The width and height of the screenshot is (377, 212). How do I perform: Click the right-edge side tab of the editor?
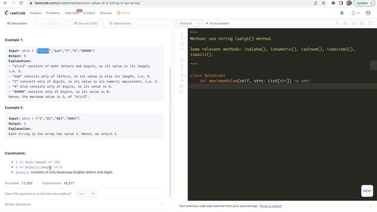(x=373, y=65)
